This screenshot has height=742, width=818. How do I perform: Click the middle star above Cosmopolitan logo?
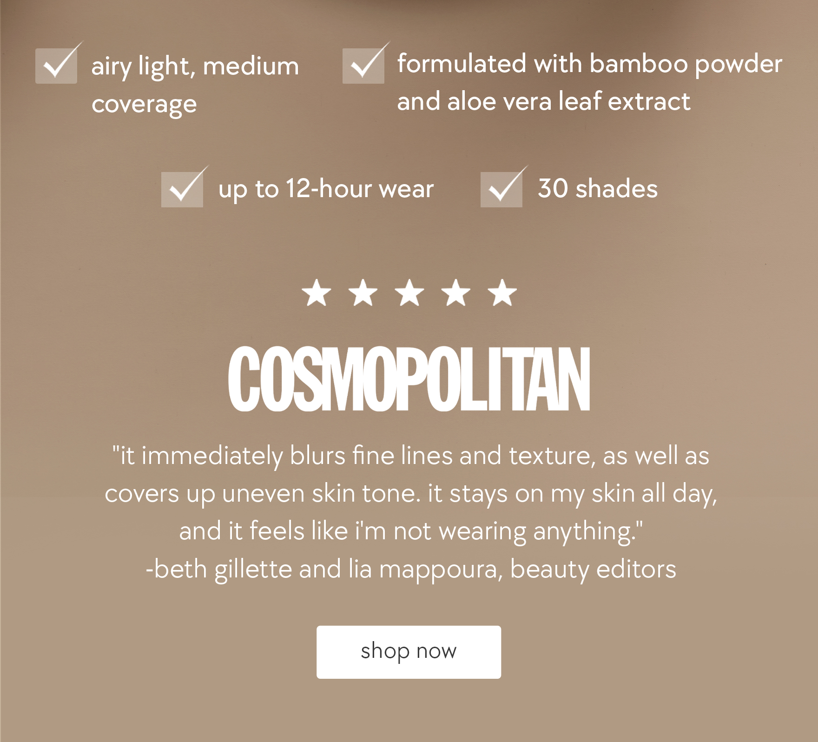pyautogui.click(x=409, y=291)
